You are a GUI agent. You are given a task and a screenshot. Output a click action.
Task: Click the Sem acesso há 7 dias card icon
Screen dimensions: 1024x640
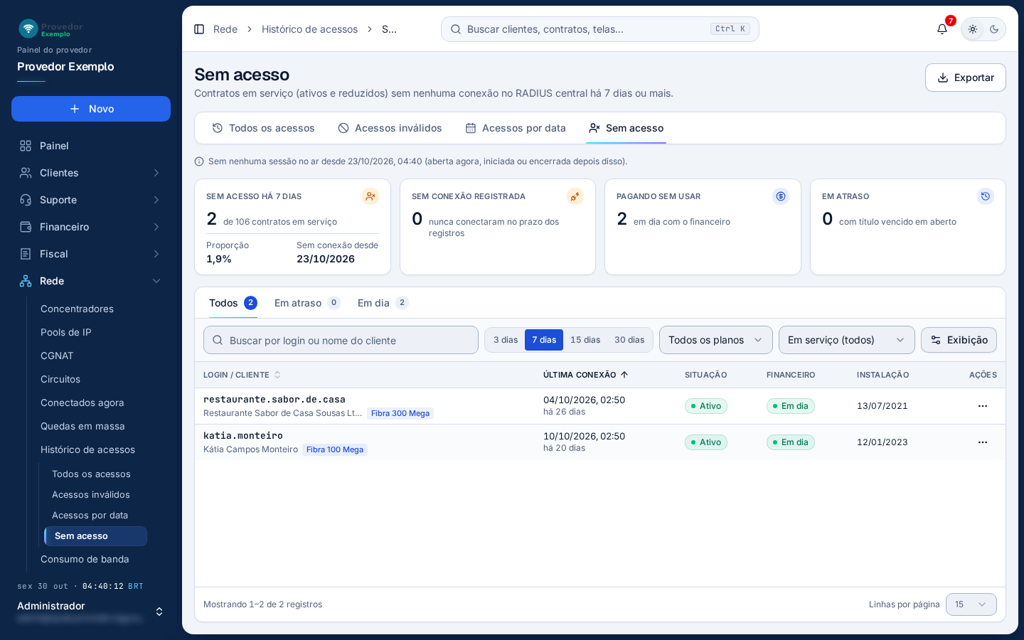370,196
